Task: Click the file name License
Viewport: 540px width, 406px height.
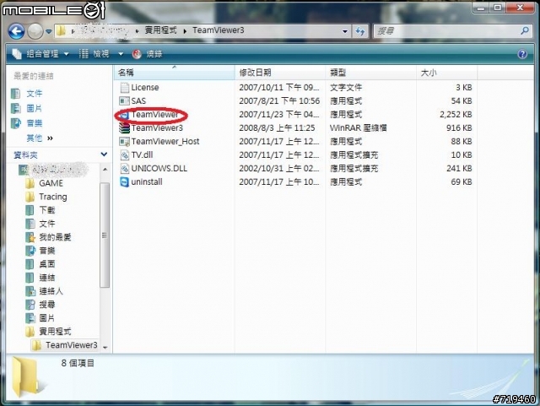Action: pyautogui.click(x=145, y=88)
